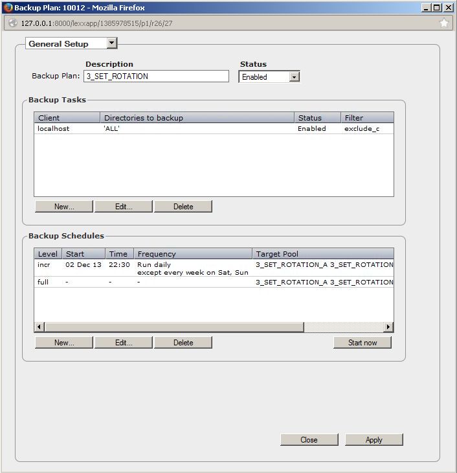The image size is (457, 473).
Task: Click the Target Pool column header
Action: [x=322, y=254]
